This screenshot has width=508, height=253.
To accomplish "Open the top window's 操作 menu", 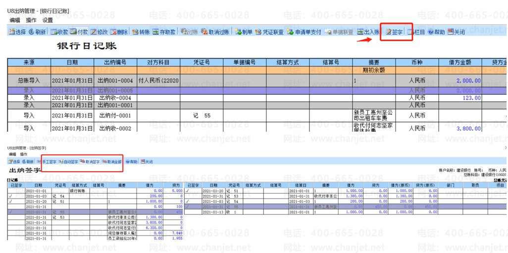I will point(31,20).
